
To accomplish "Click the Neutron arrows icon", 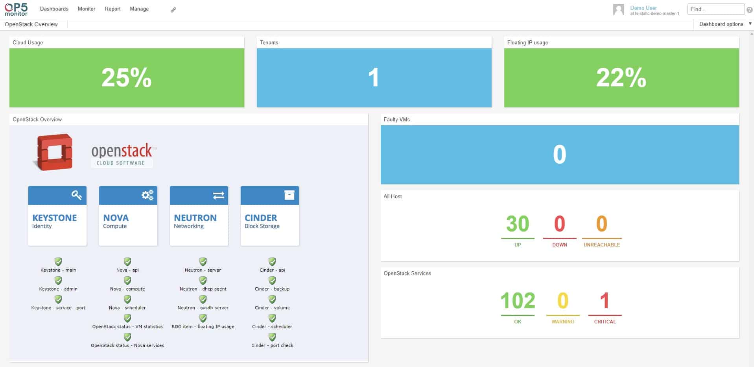I will tap(218, 195).
